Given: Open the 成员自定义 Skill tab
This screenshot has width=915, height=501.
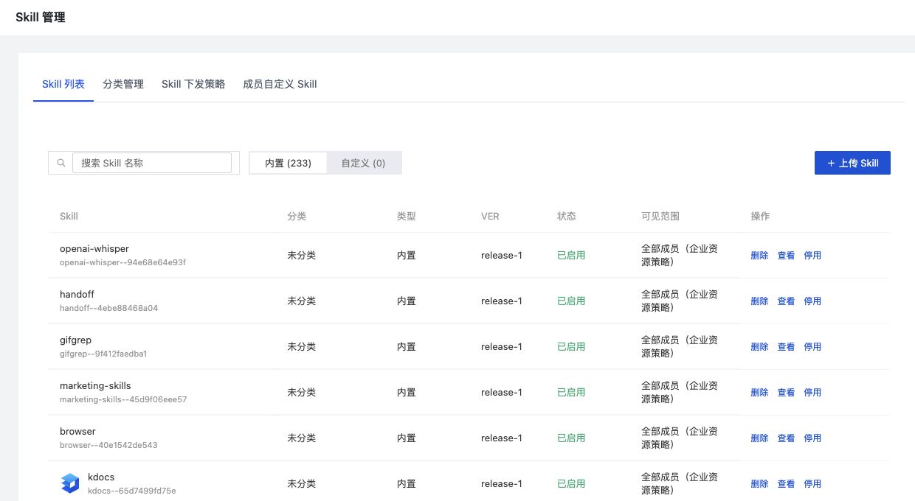Looking at the screenshot, I should pyautogui.click(x=280, y=84).
